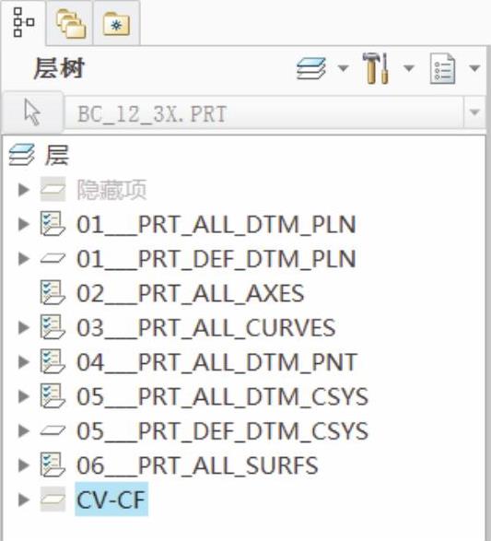Open dropdown arrow beside hammer settings icon

click(409, 68)
